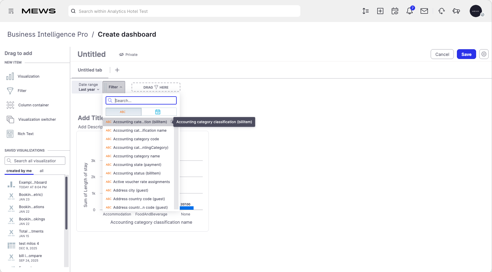This screenshot has width=492, height=272.
Task: Choose Accounting category name option
Action: pos(138,156)
